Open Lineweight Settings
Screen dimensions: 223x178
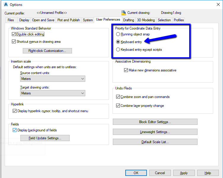(155, 132)
